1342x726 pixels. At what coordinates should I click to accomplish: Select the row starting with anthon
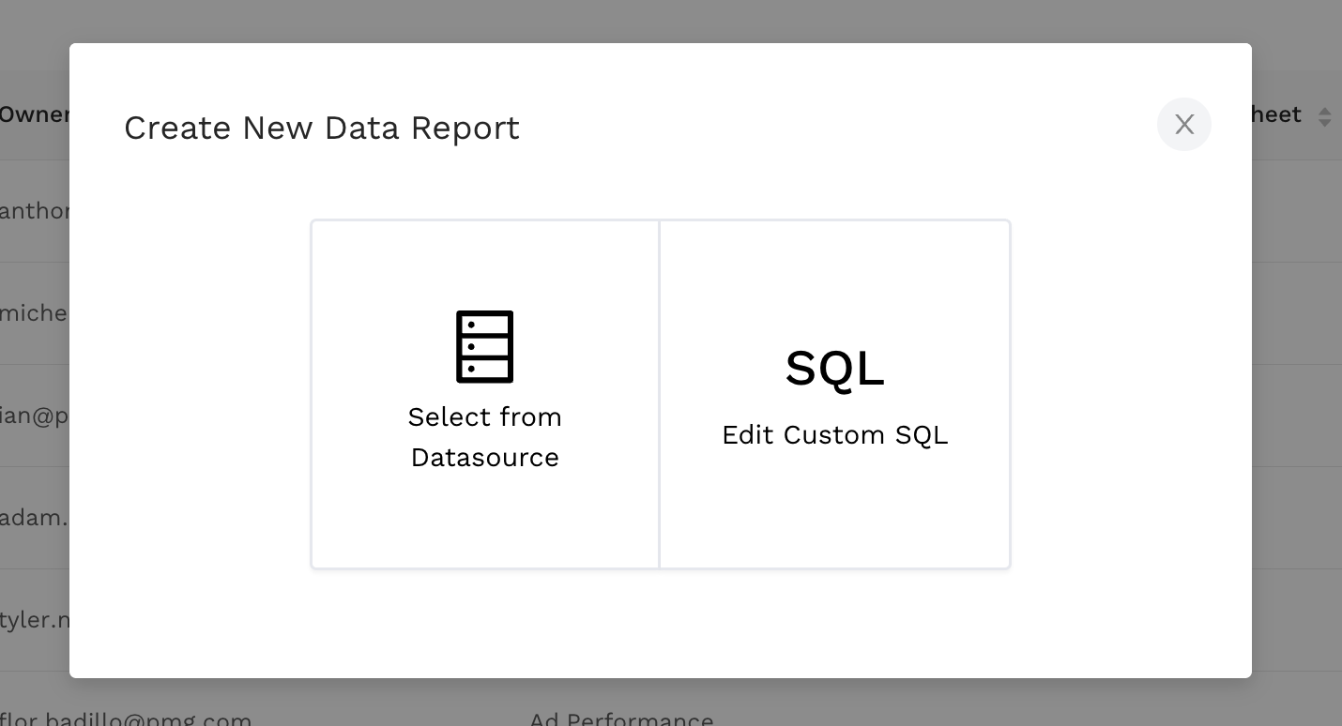[34, 211]
